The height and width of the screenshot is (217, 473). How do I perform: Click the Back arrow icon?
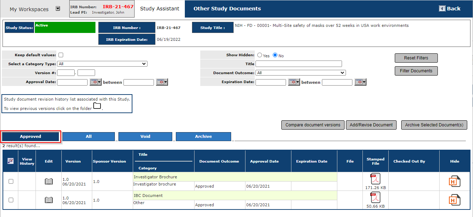[442, 9]
